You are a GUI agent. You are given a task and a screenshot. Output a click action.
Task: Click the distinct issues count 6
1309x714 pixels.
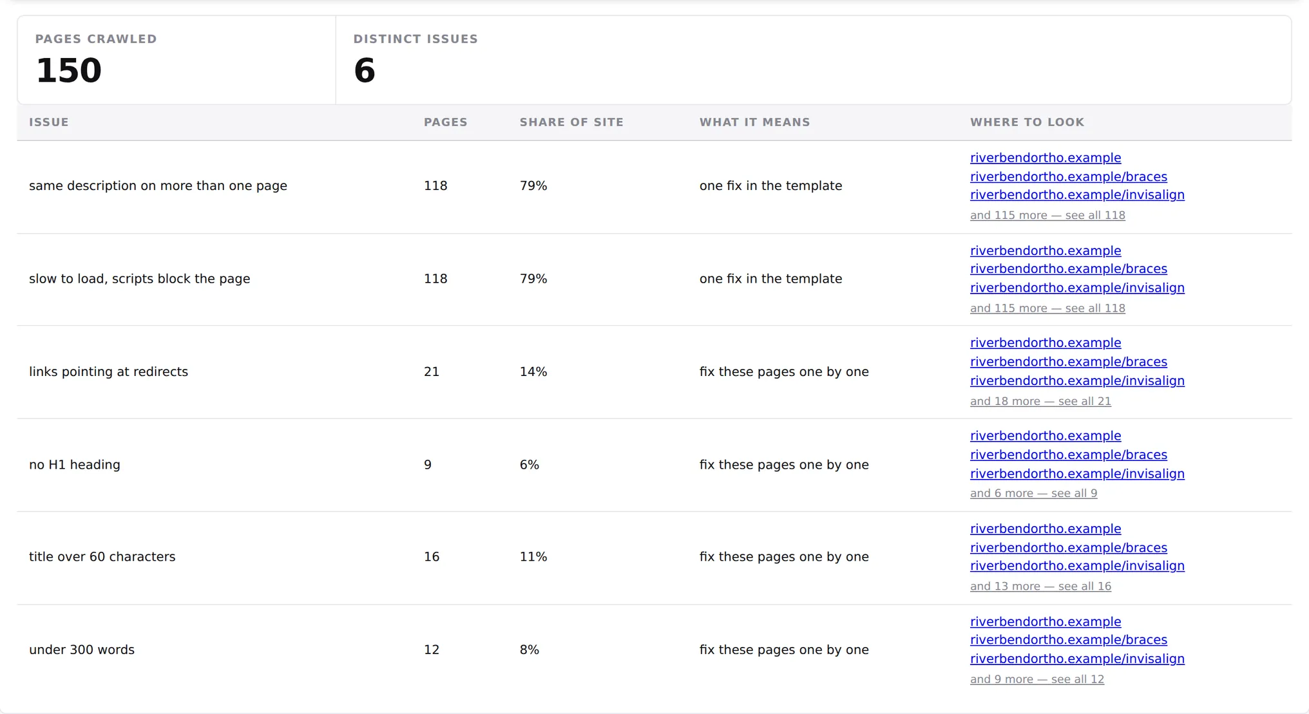[364, 71]
